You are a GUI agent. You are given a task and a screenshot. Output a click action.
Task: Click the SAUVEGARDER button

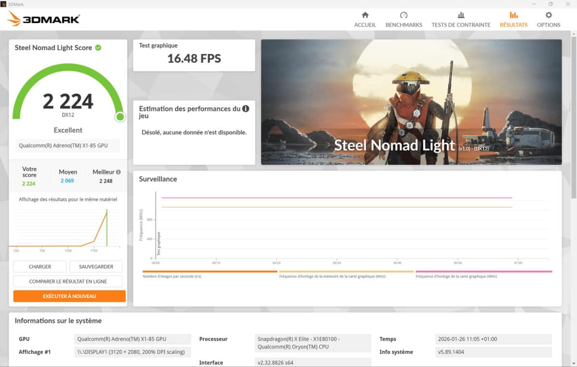pos(96,266)
